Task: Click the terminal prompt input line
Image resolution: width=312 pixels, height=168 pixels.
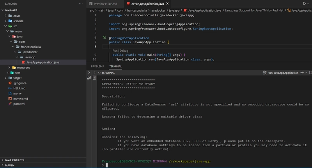Action: (204, 165)
